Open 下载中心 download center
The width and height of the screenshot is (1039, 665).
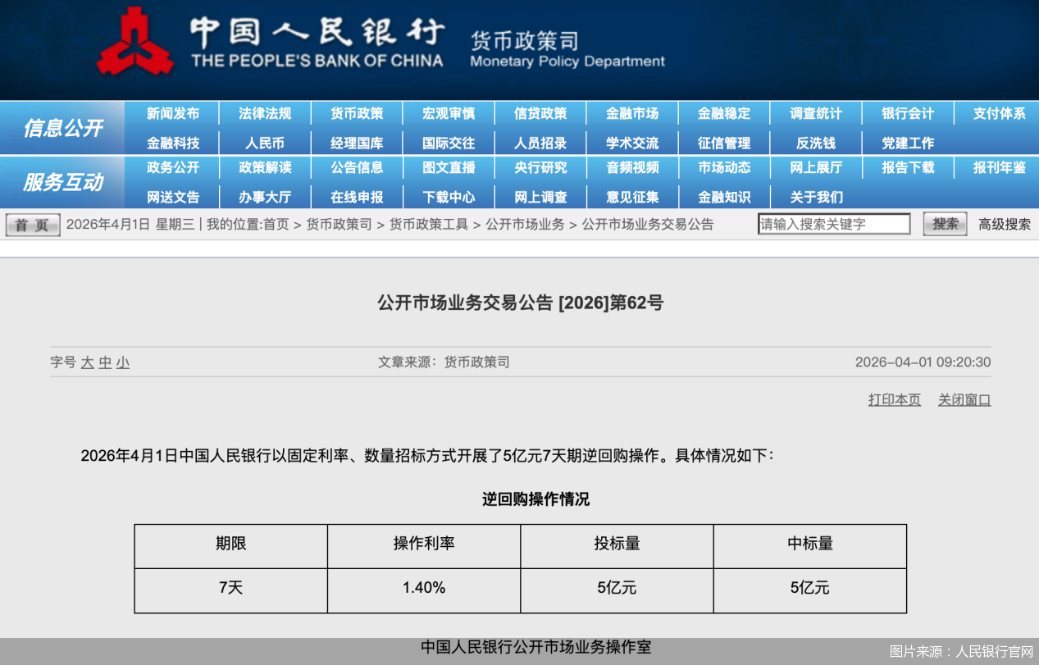[x=448, y=197]
